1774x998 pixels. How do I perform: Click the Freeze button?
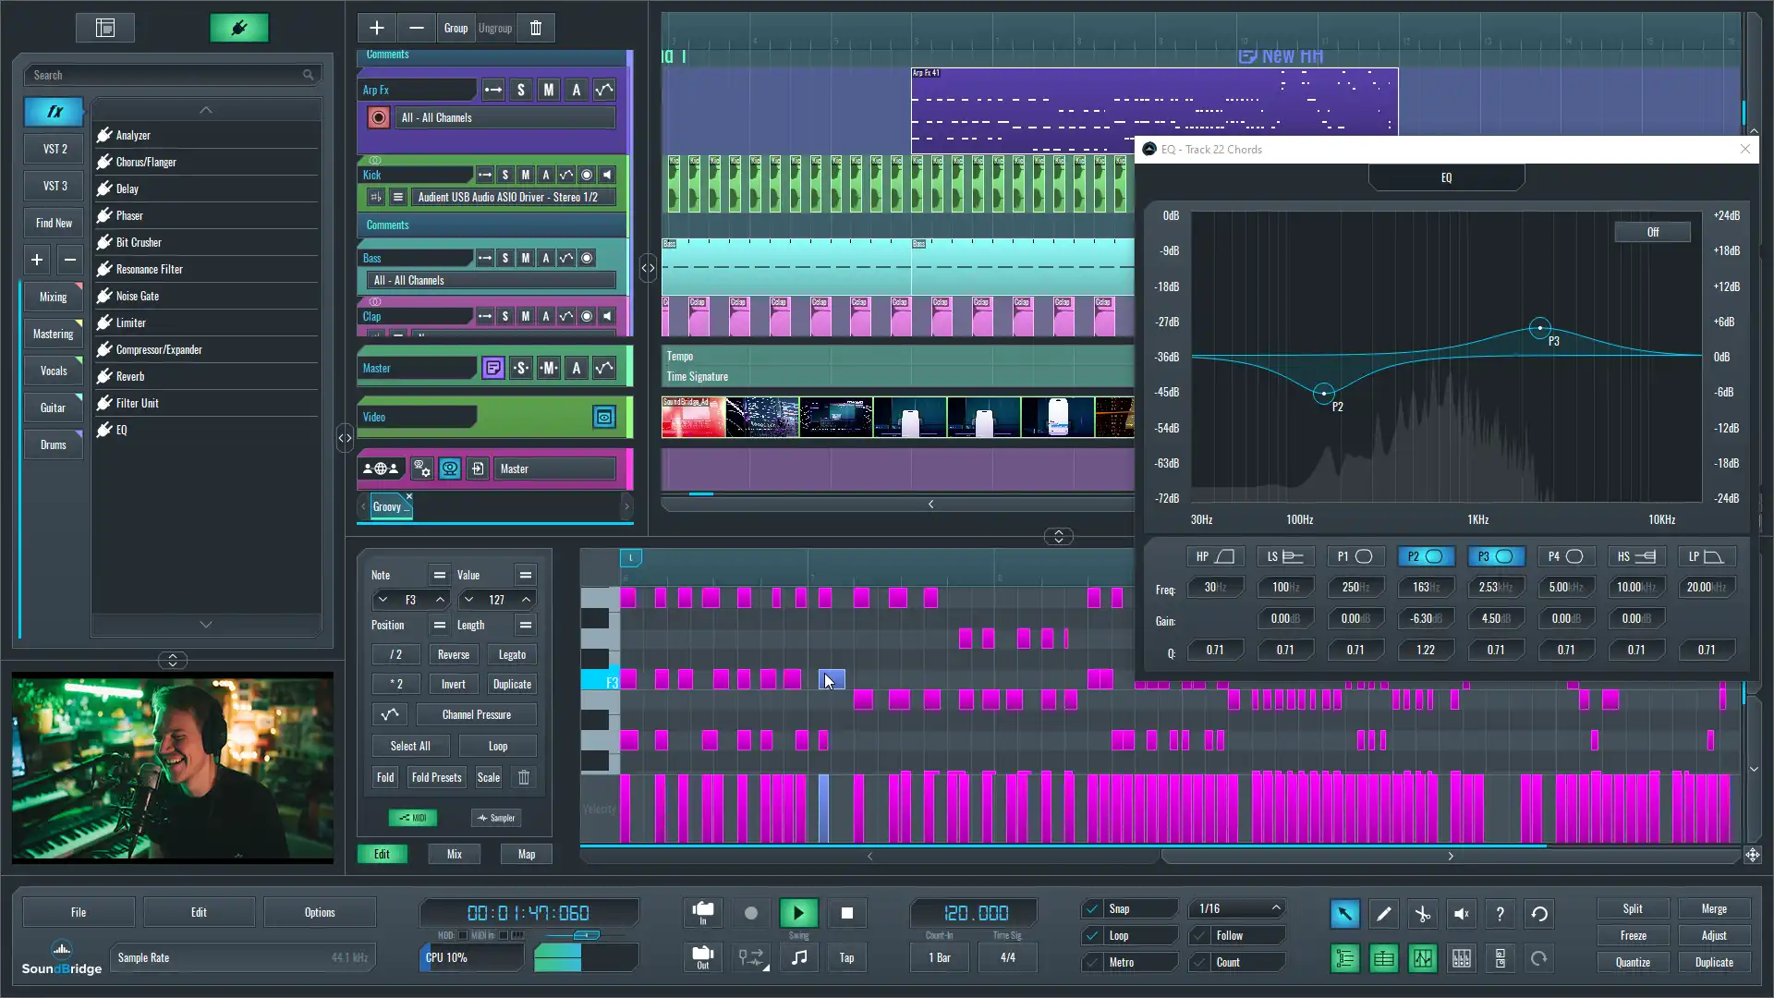point(1633,935)
